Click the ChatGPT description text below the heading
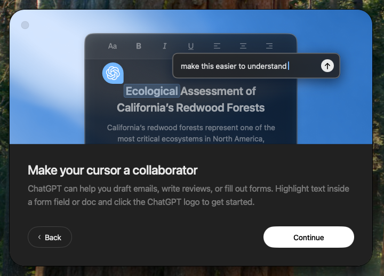The height and width of the screenshot is (276, 384). tap(188, 195)
